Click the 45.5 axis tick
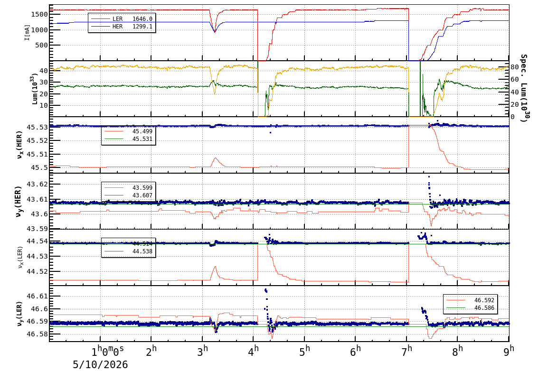Image resolution: width=548 pixels, height=371 pixels. coord(39,168)
